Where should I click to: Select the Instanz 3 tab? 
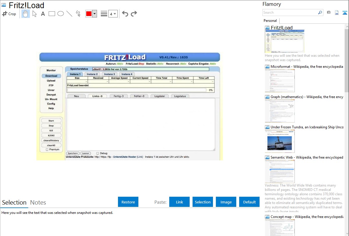point(110,74)
